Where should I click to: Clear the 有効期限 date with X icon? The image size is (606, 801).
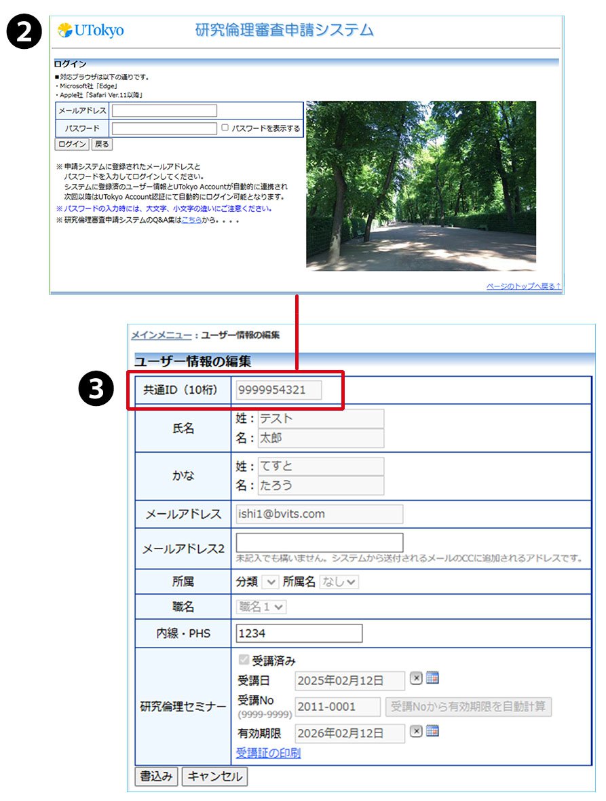(416, 731)
